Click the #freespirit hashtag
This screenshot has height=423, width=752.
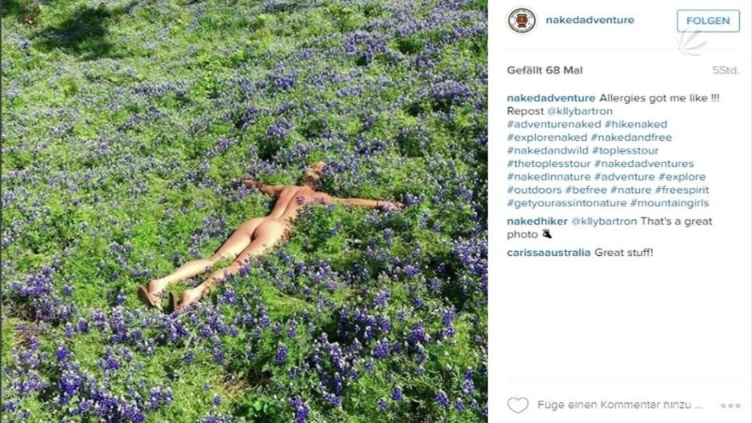(x=682, y=190)
